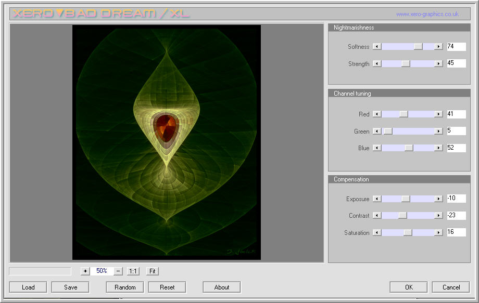
Task: Focus the Blue value field showing 52
Action: click(x=456, y=148)
